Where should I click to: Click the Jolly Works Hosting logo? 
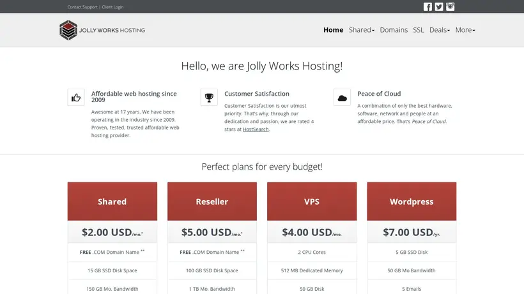pos(102,30)
